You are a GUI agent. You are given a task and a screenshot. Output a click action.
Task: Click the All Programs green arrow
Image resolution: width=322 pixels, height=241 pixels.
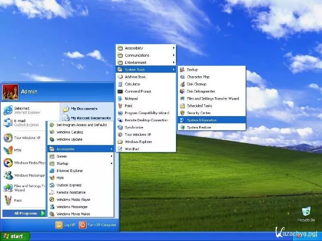click(43, 213)
